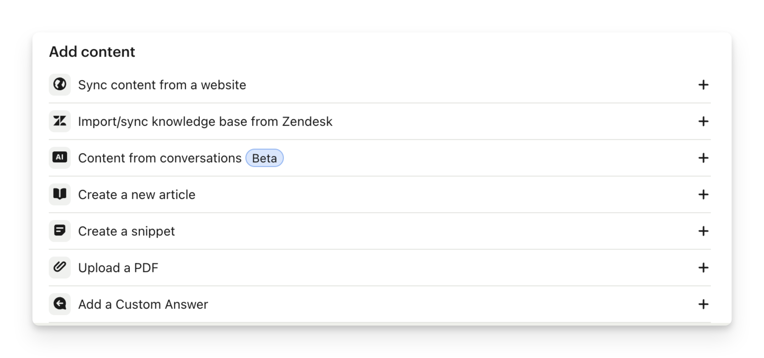Click the globe icon for website sync
Screen dimensions: 764x358
point(60,85)
